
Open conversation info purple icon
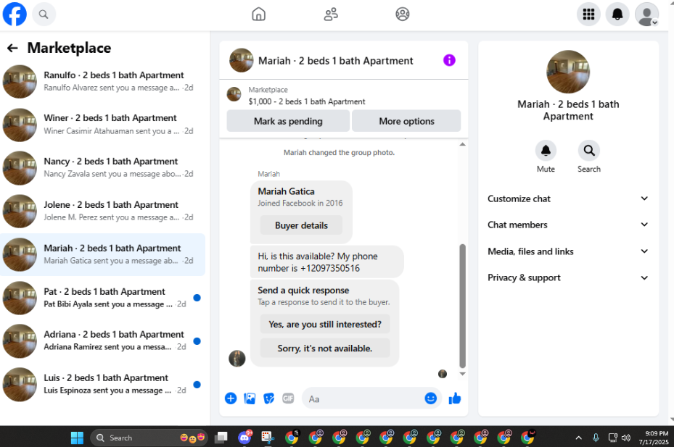449,60
